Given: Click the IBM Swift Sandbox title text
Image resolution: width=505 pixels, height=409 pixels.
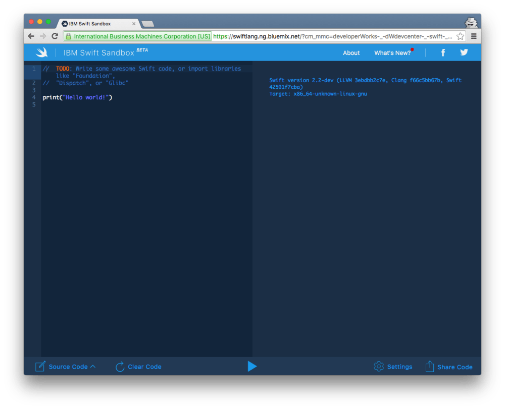Looking at the screenshot, I should pyautogui.click(x=98, y=53).
